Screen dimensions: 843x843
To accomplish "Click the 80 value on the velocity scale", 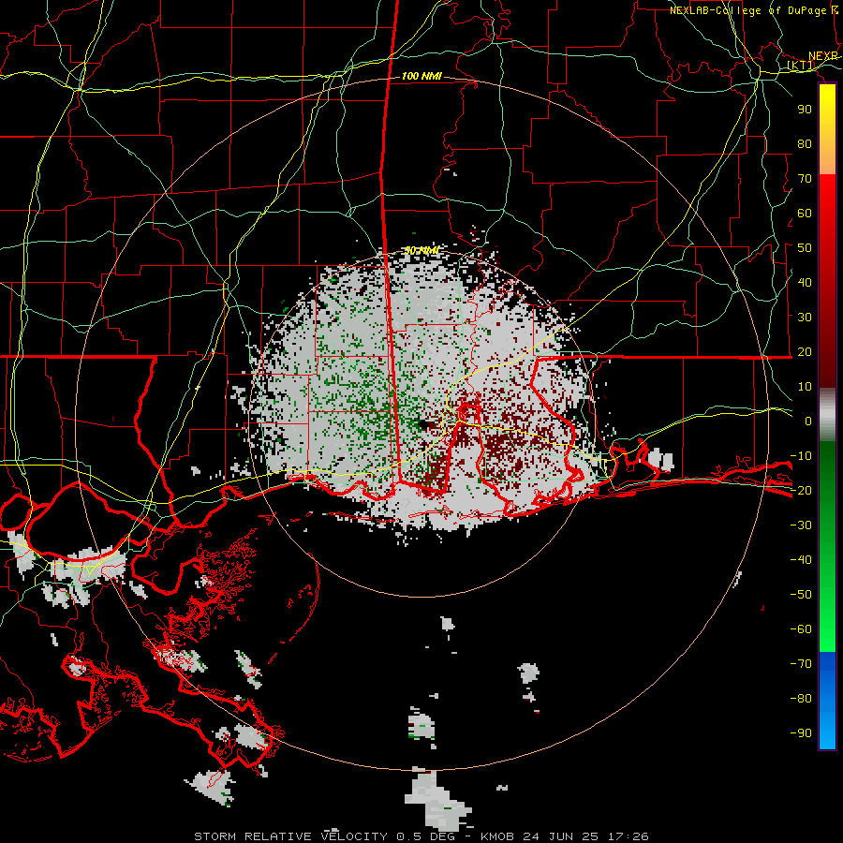I will point(805,143).
